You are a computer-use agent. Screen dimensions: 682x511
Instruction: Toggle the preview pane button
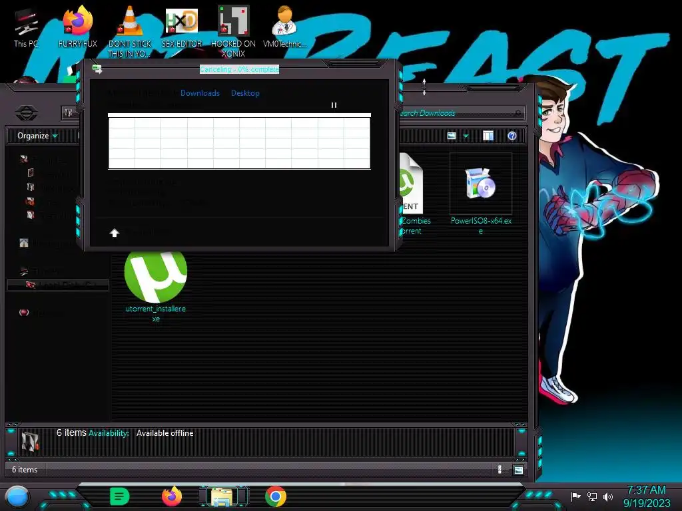click(488, 136)
